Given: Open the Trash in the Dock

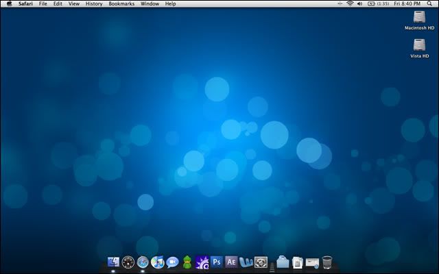Looking at the screenshot, I should (x=327, y=262).
